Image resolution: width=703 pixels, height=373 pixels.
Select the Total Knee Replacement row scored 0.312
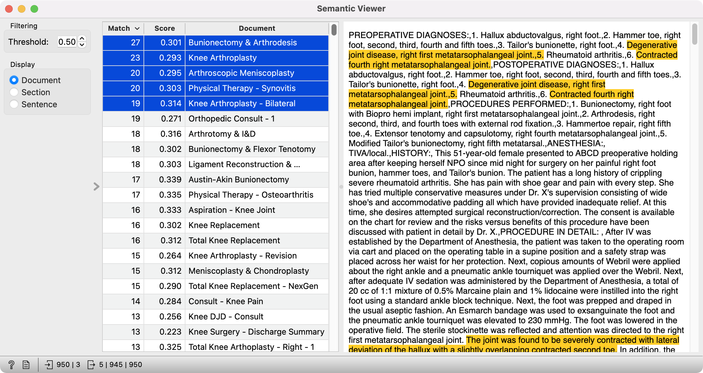coord(216,240)
